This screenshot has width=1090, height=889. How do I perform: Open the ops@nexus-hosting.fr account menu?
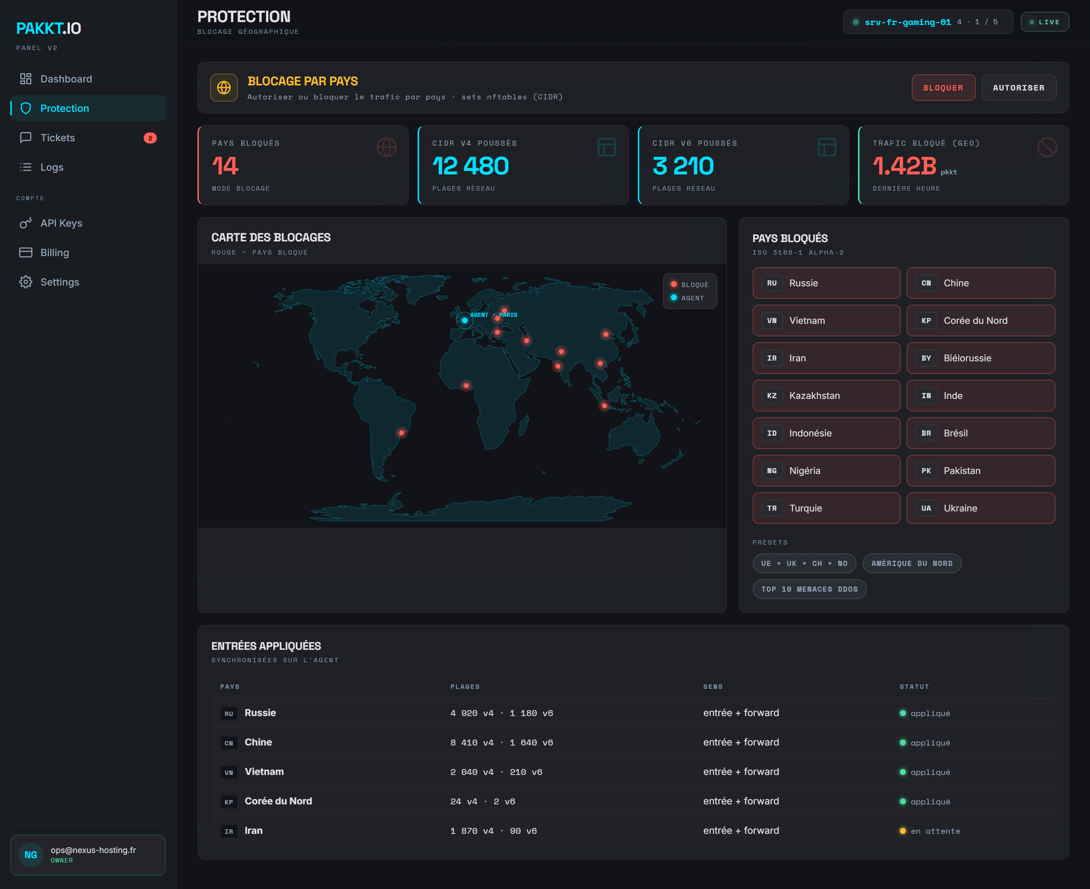[x=88, y=855]
